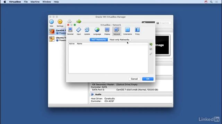Add a new NAT network

151,44
